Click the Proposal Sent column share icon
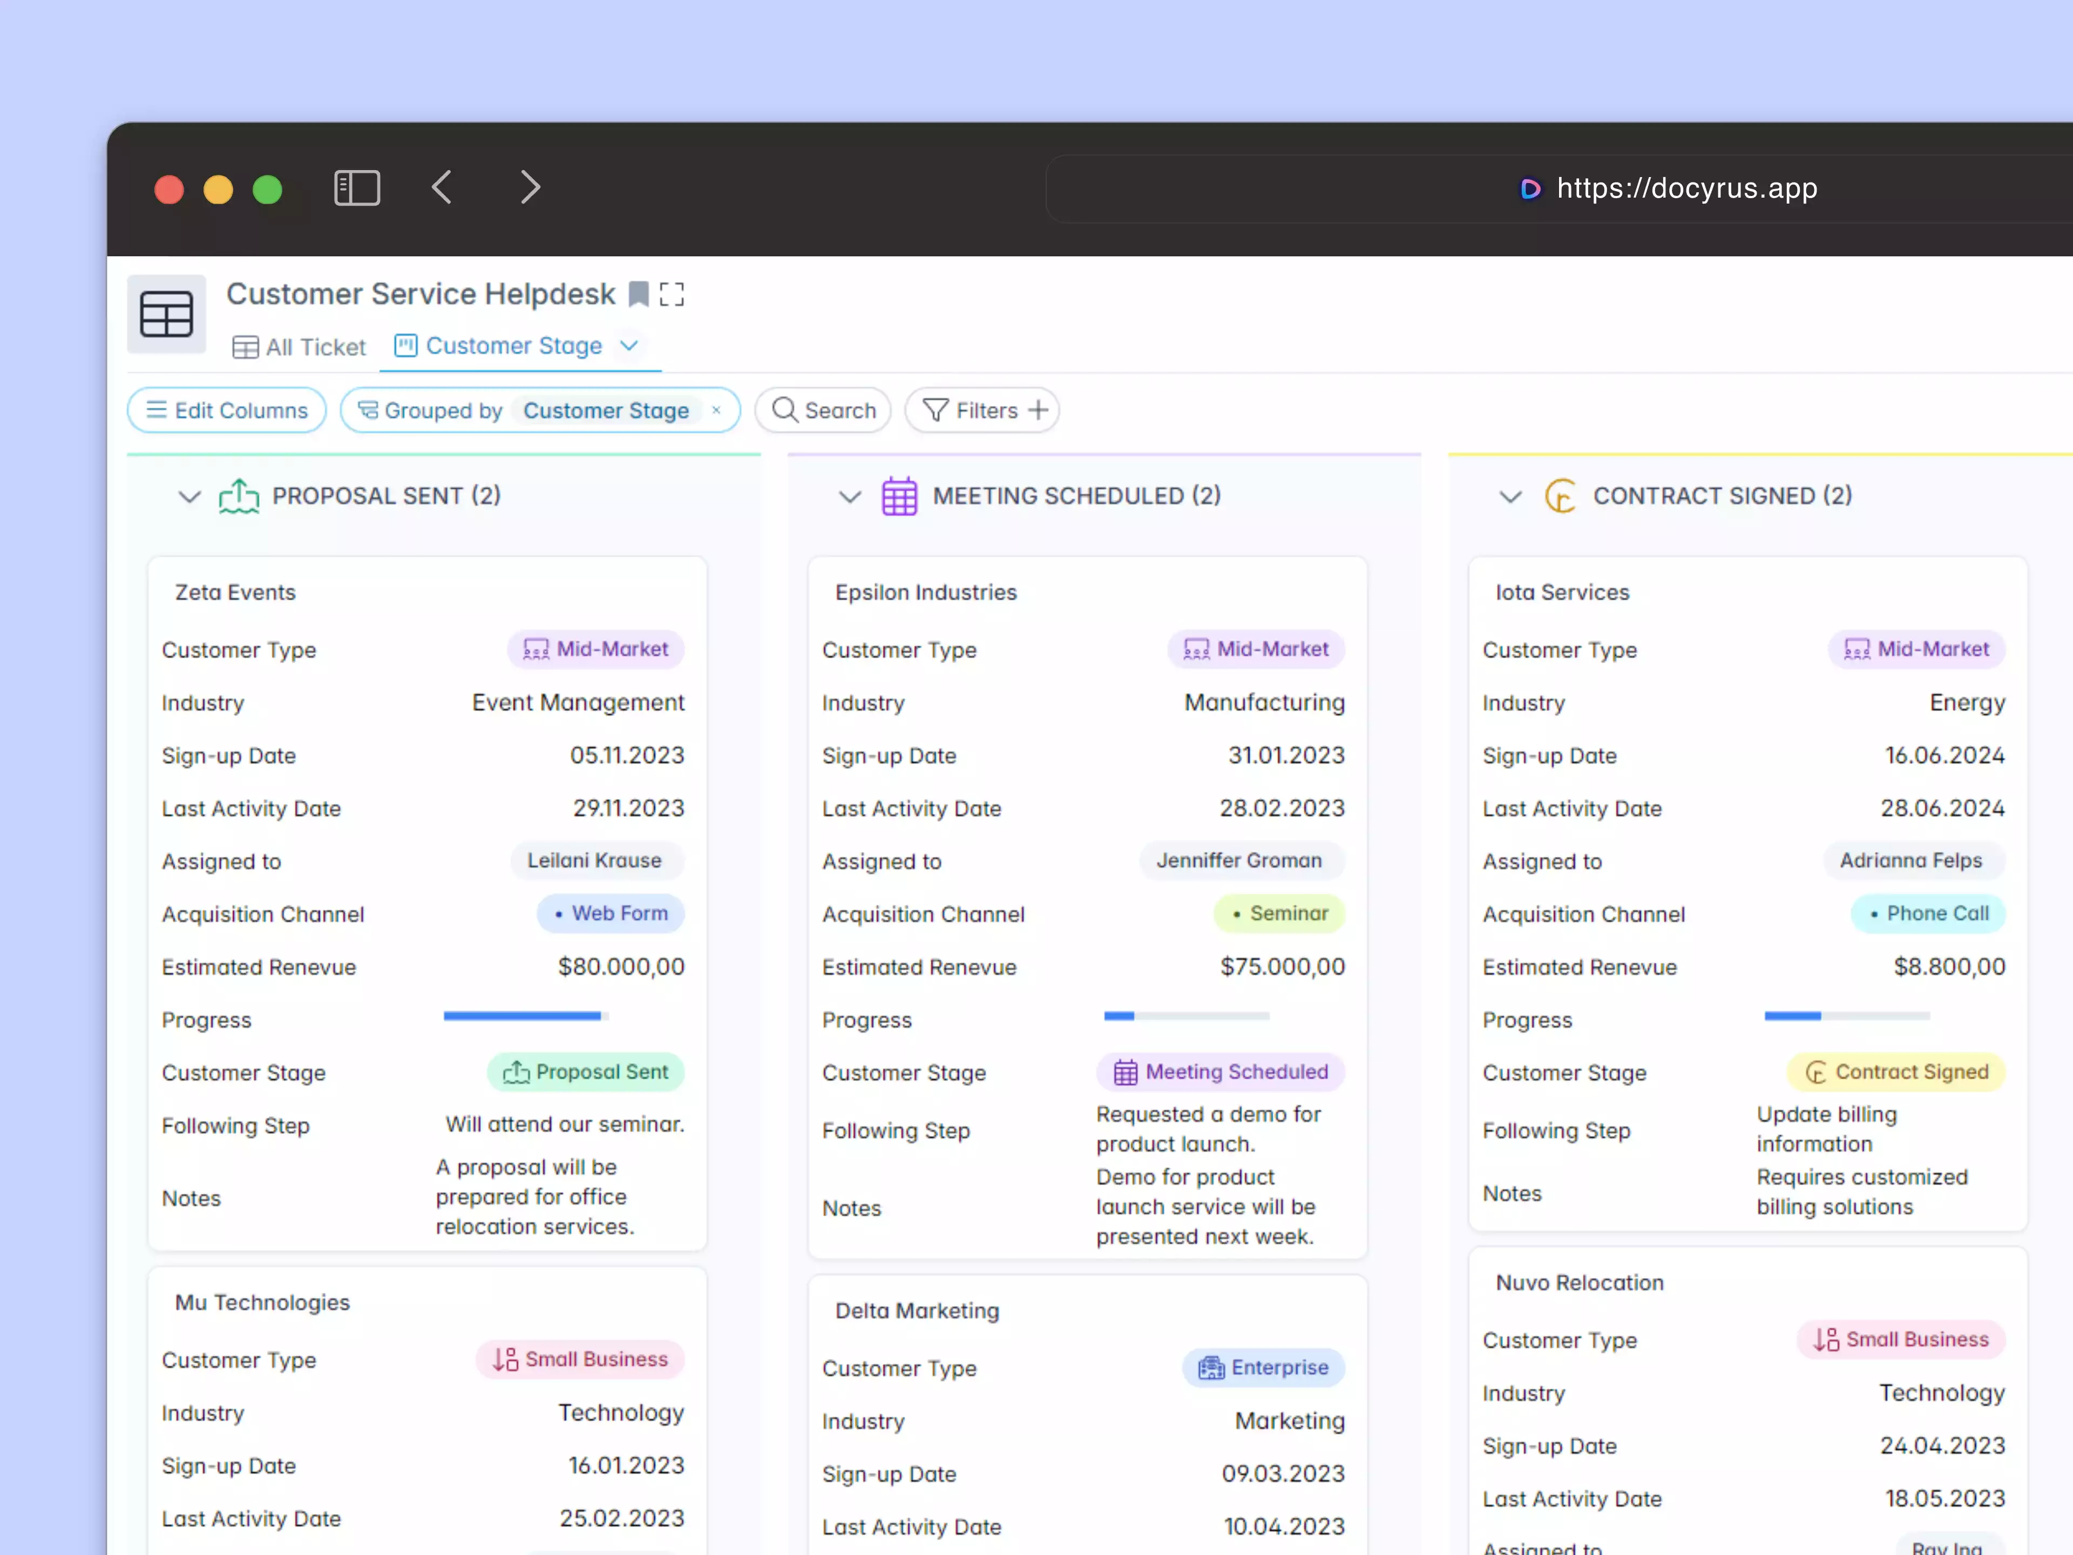 tap(239, 496)
